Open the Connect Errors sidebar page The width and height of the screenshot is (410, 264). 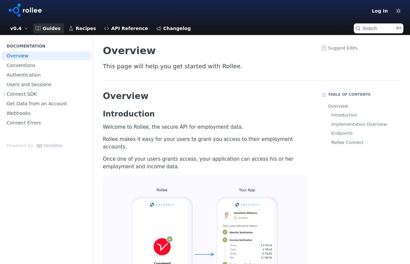(x=46, y=123)
